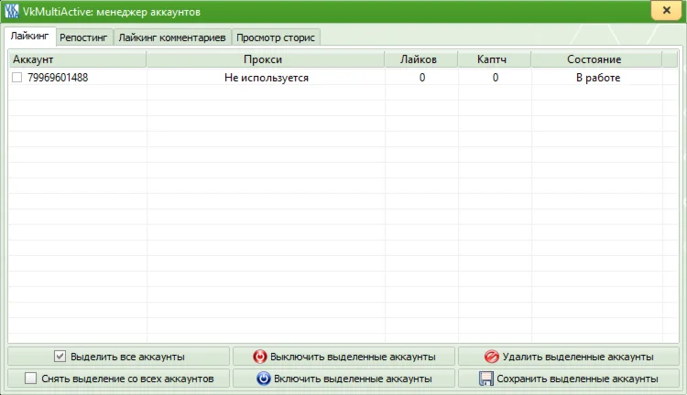
Task: Click the VkMultiActive app icon in title bar
Action: [x=12, y=11]
